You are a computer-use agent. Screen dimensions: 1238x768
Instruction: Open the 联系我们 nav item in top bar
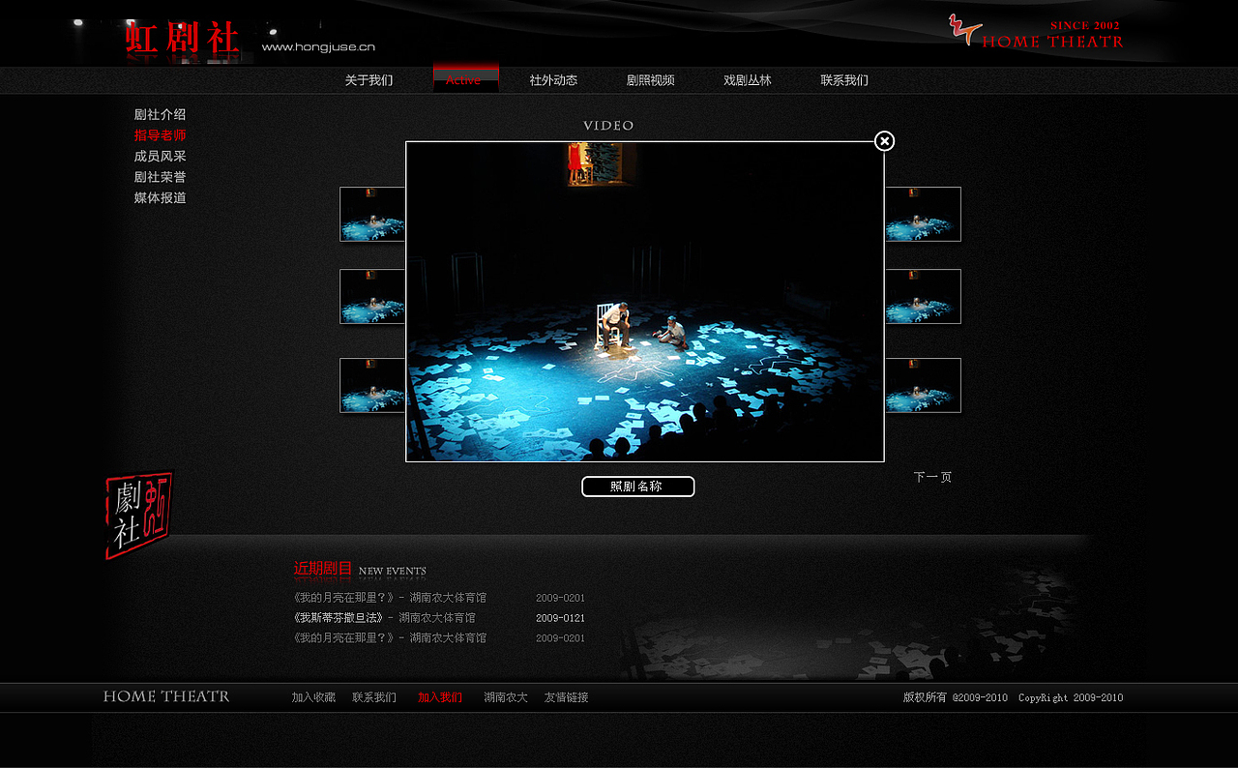(x=844, y=80)
